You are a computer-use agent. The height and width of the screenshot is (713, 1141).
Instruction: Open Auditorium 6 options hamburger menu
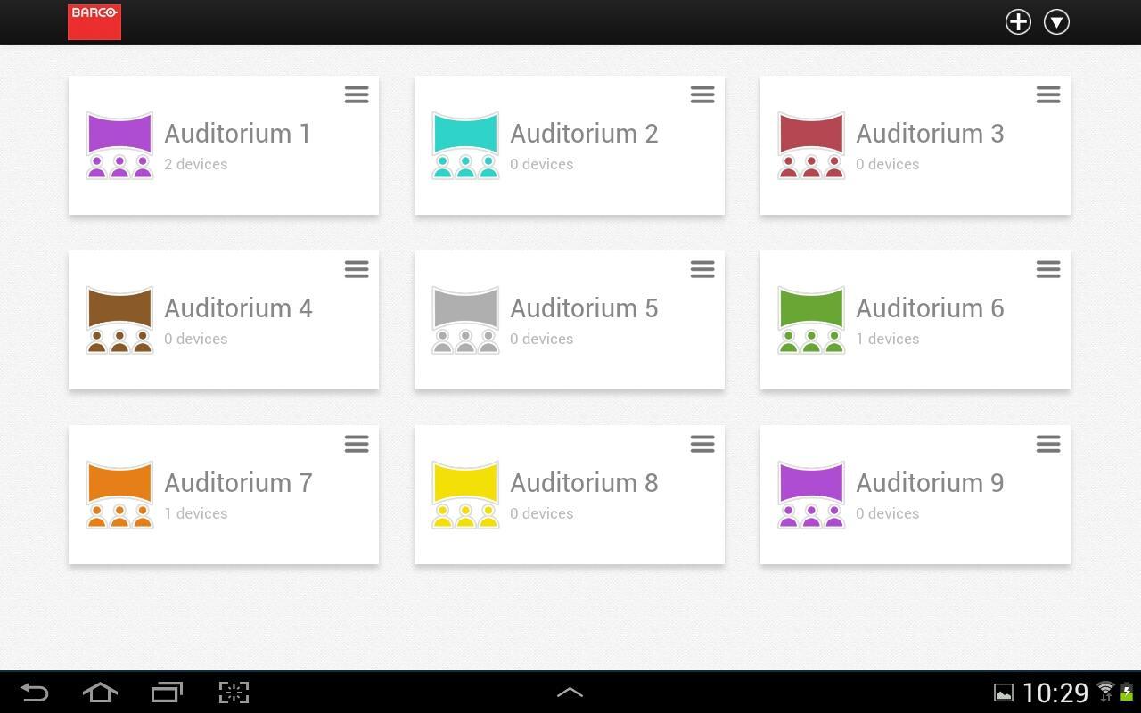1048,269
